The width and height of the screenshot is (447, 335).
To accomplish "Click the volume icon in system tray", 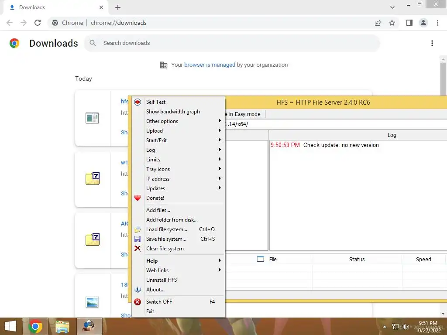I will point(406,327).
